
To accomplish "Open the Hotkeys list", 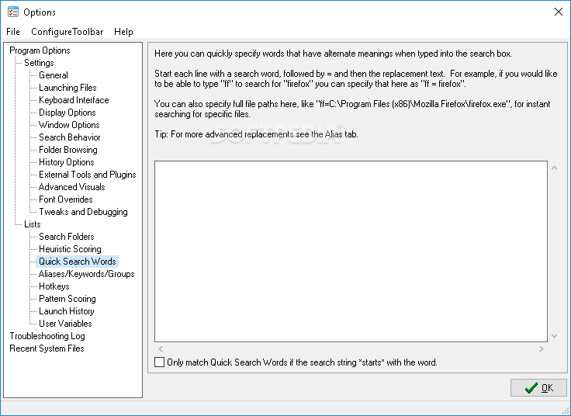I will [54, 286].
